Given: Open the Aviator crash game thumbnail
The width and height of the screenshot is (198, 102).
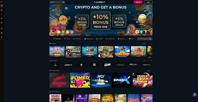Looking at the screenshot, I should [x=60, y=80].
